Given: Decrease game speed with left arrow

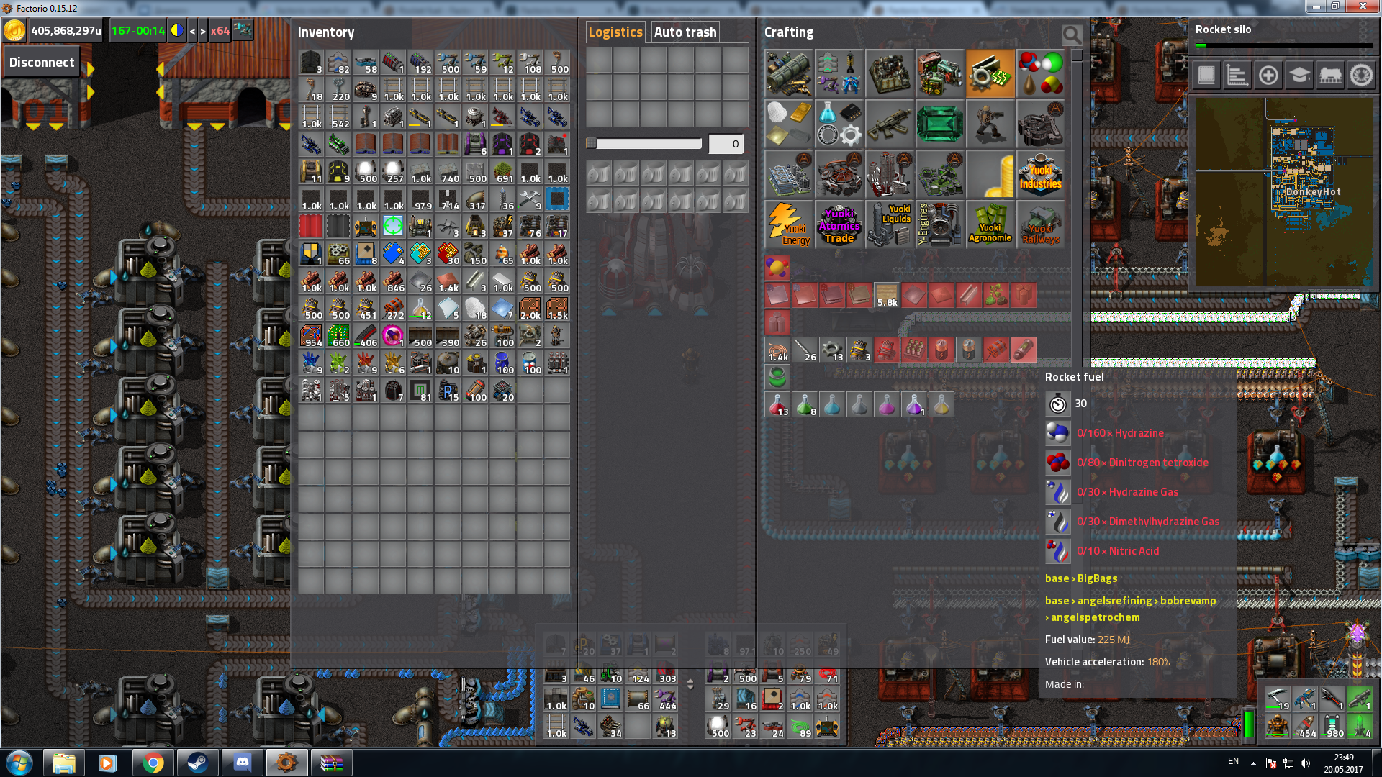Looking at the screenshot, I should 192,31.
